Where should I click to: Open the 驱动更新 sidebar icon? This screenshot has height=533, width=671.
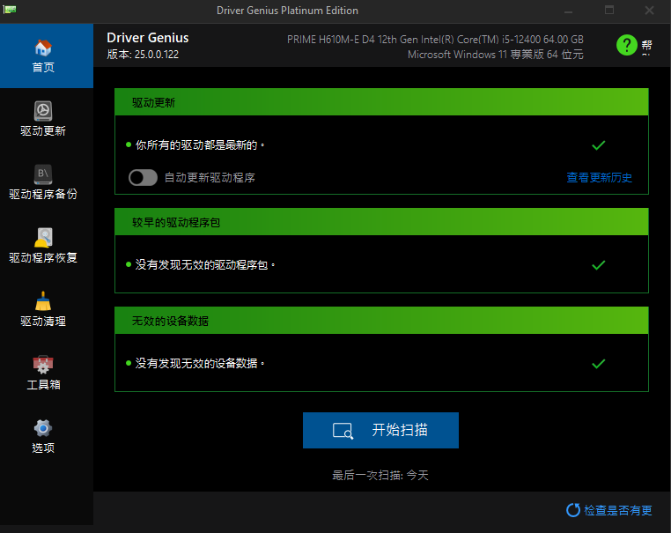[43, 111]
